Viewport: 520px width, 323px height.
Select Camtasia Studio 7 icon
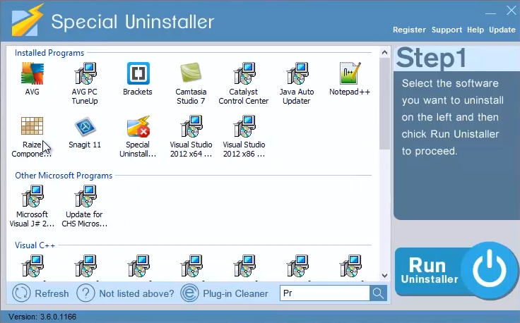[191, 73]
